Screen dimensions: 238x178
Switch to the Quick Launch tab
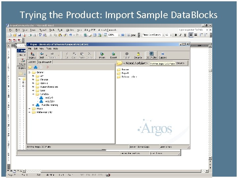point(45,62)
